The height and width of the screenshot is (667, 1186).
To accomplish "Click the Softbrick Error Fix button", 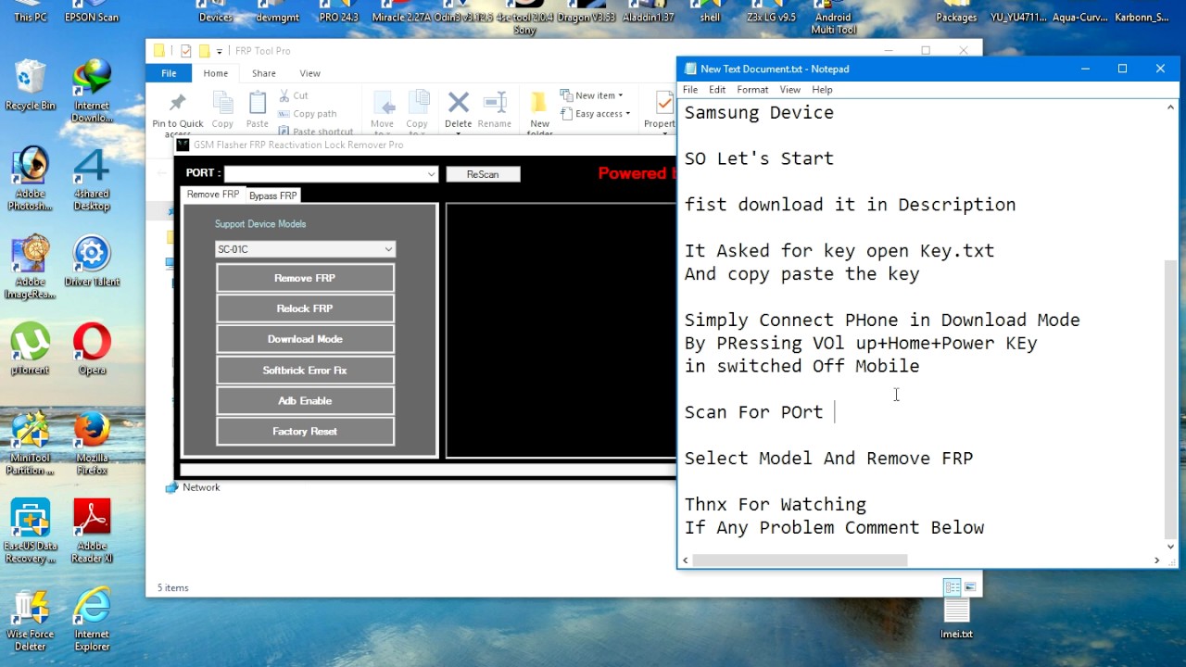I will click(305, 370).
